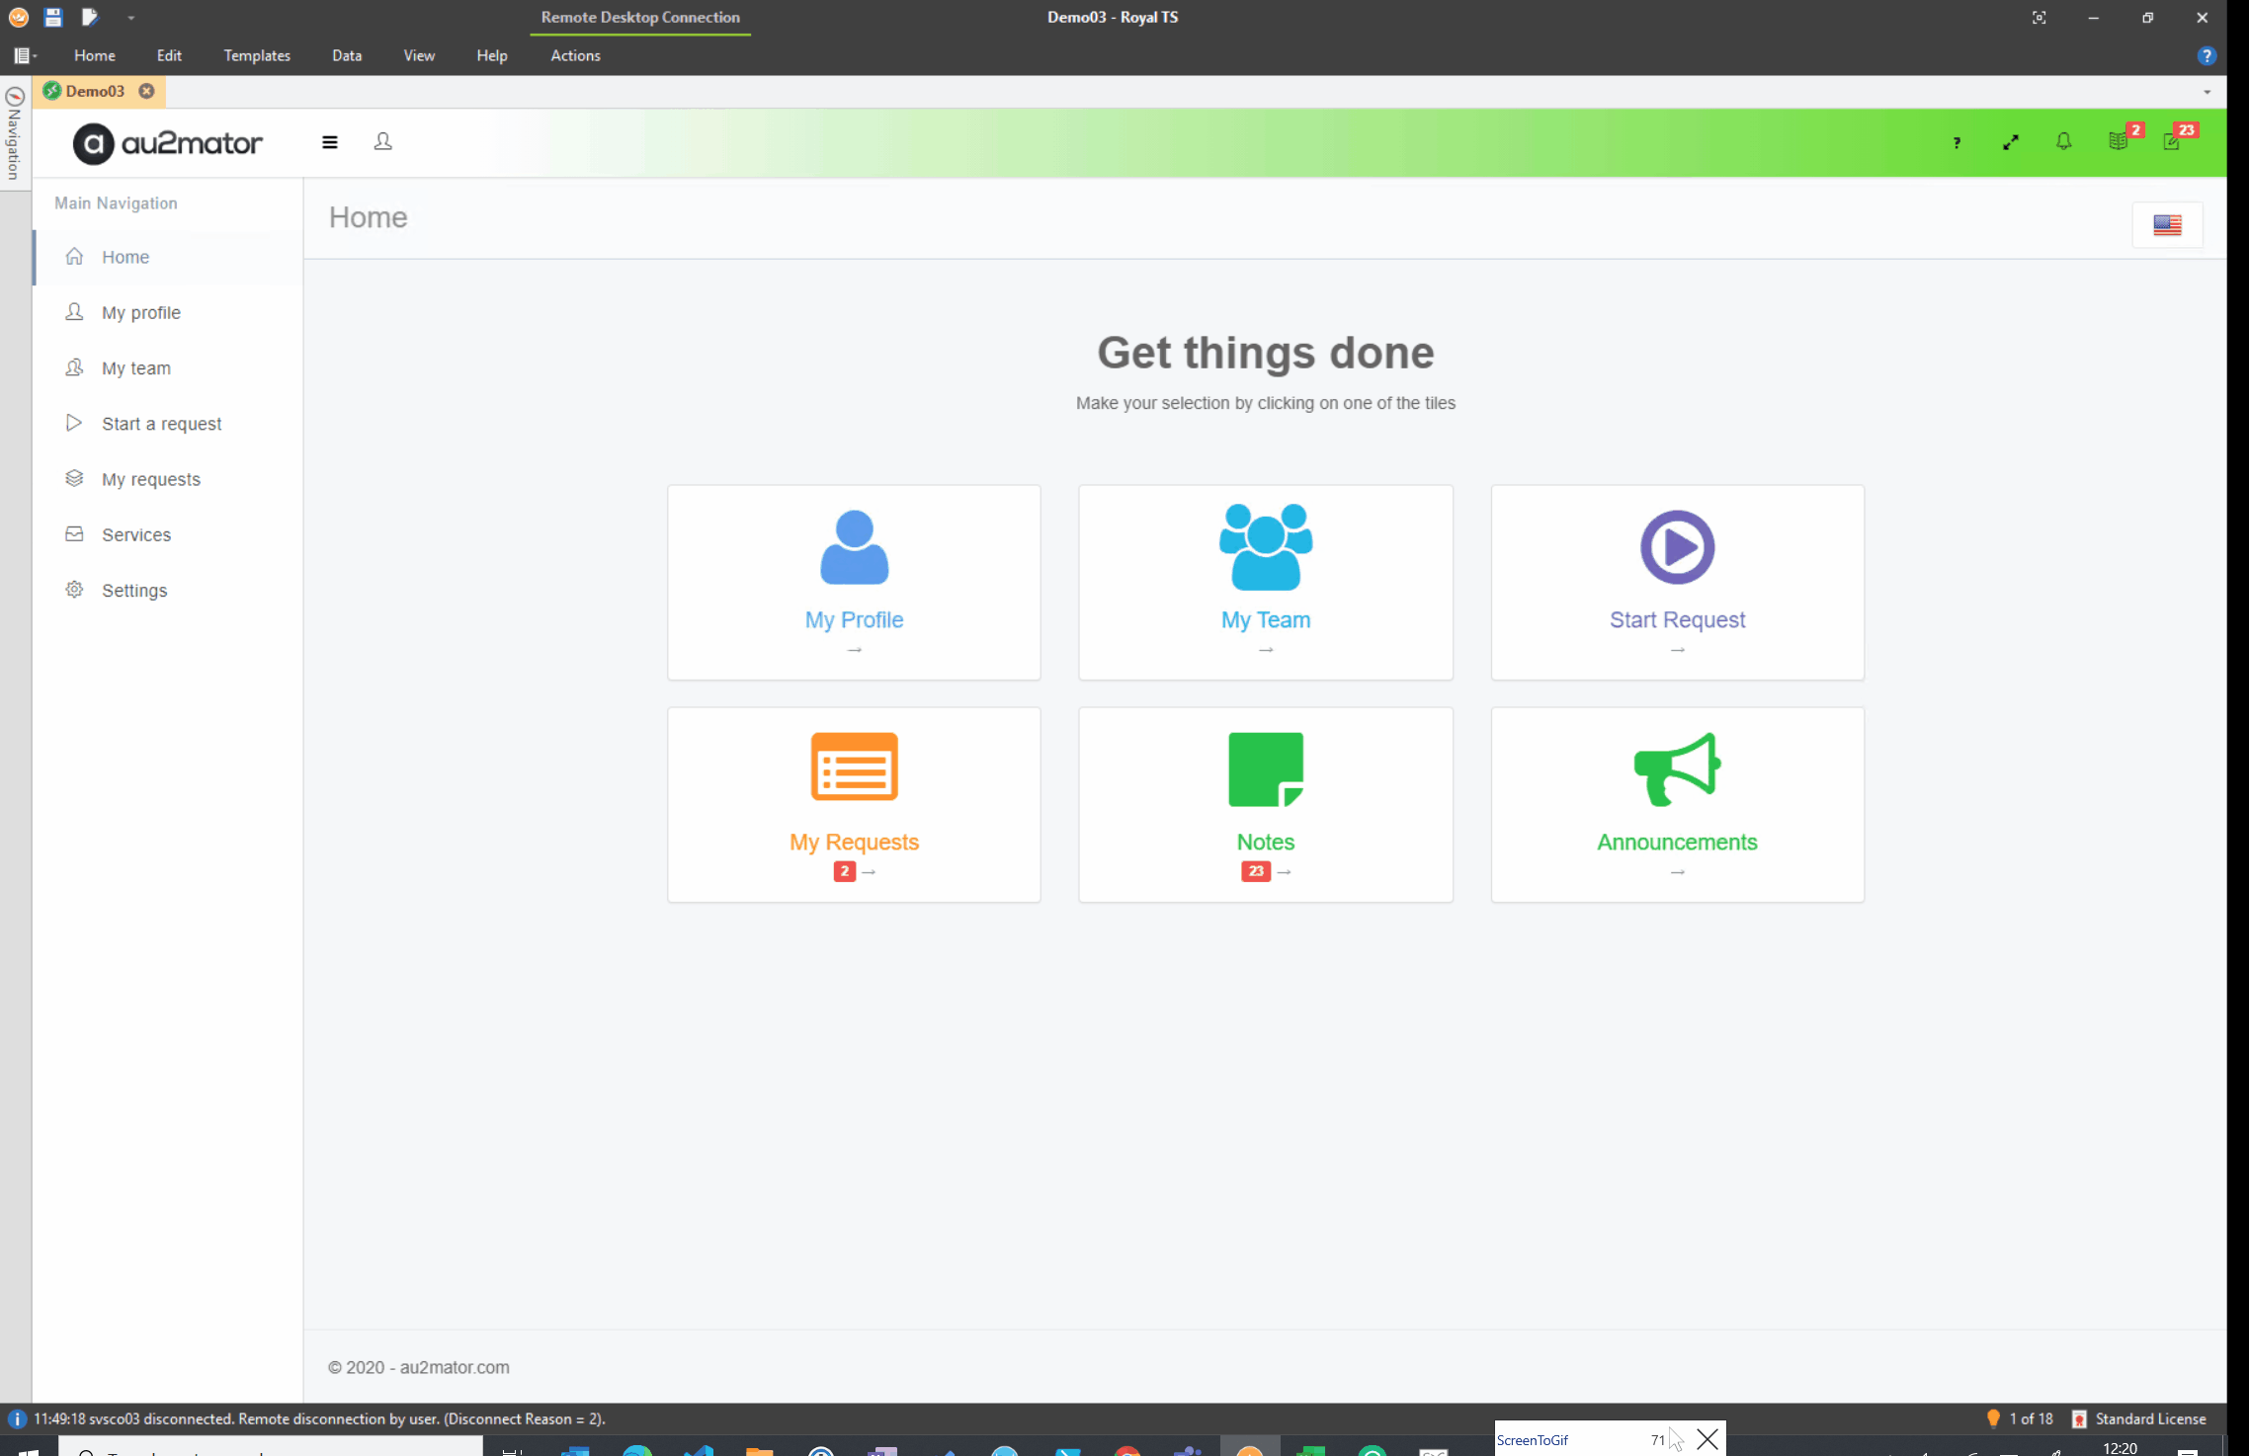Go to My requests in the sidebar
Viewport: 2249px width, 1456px height.
pos(150,479)
